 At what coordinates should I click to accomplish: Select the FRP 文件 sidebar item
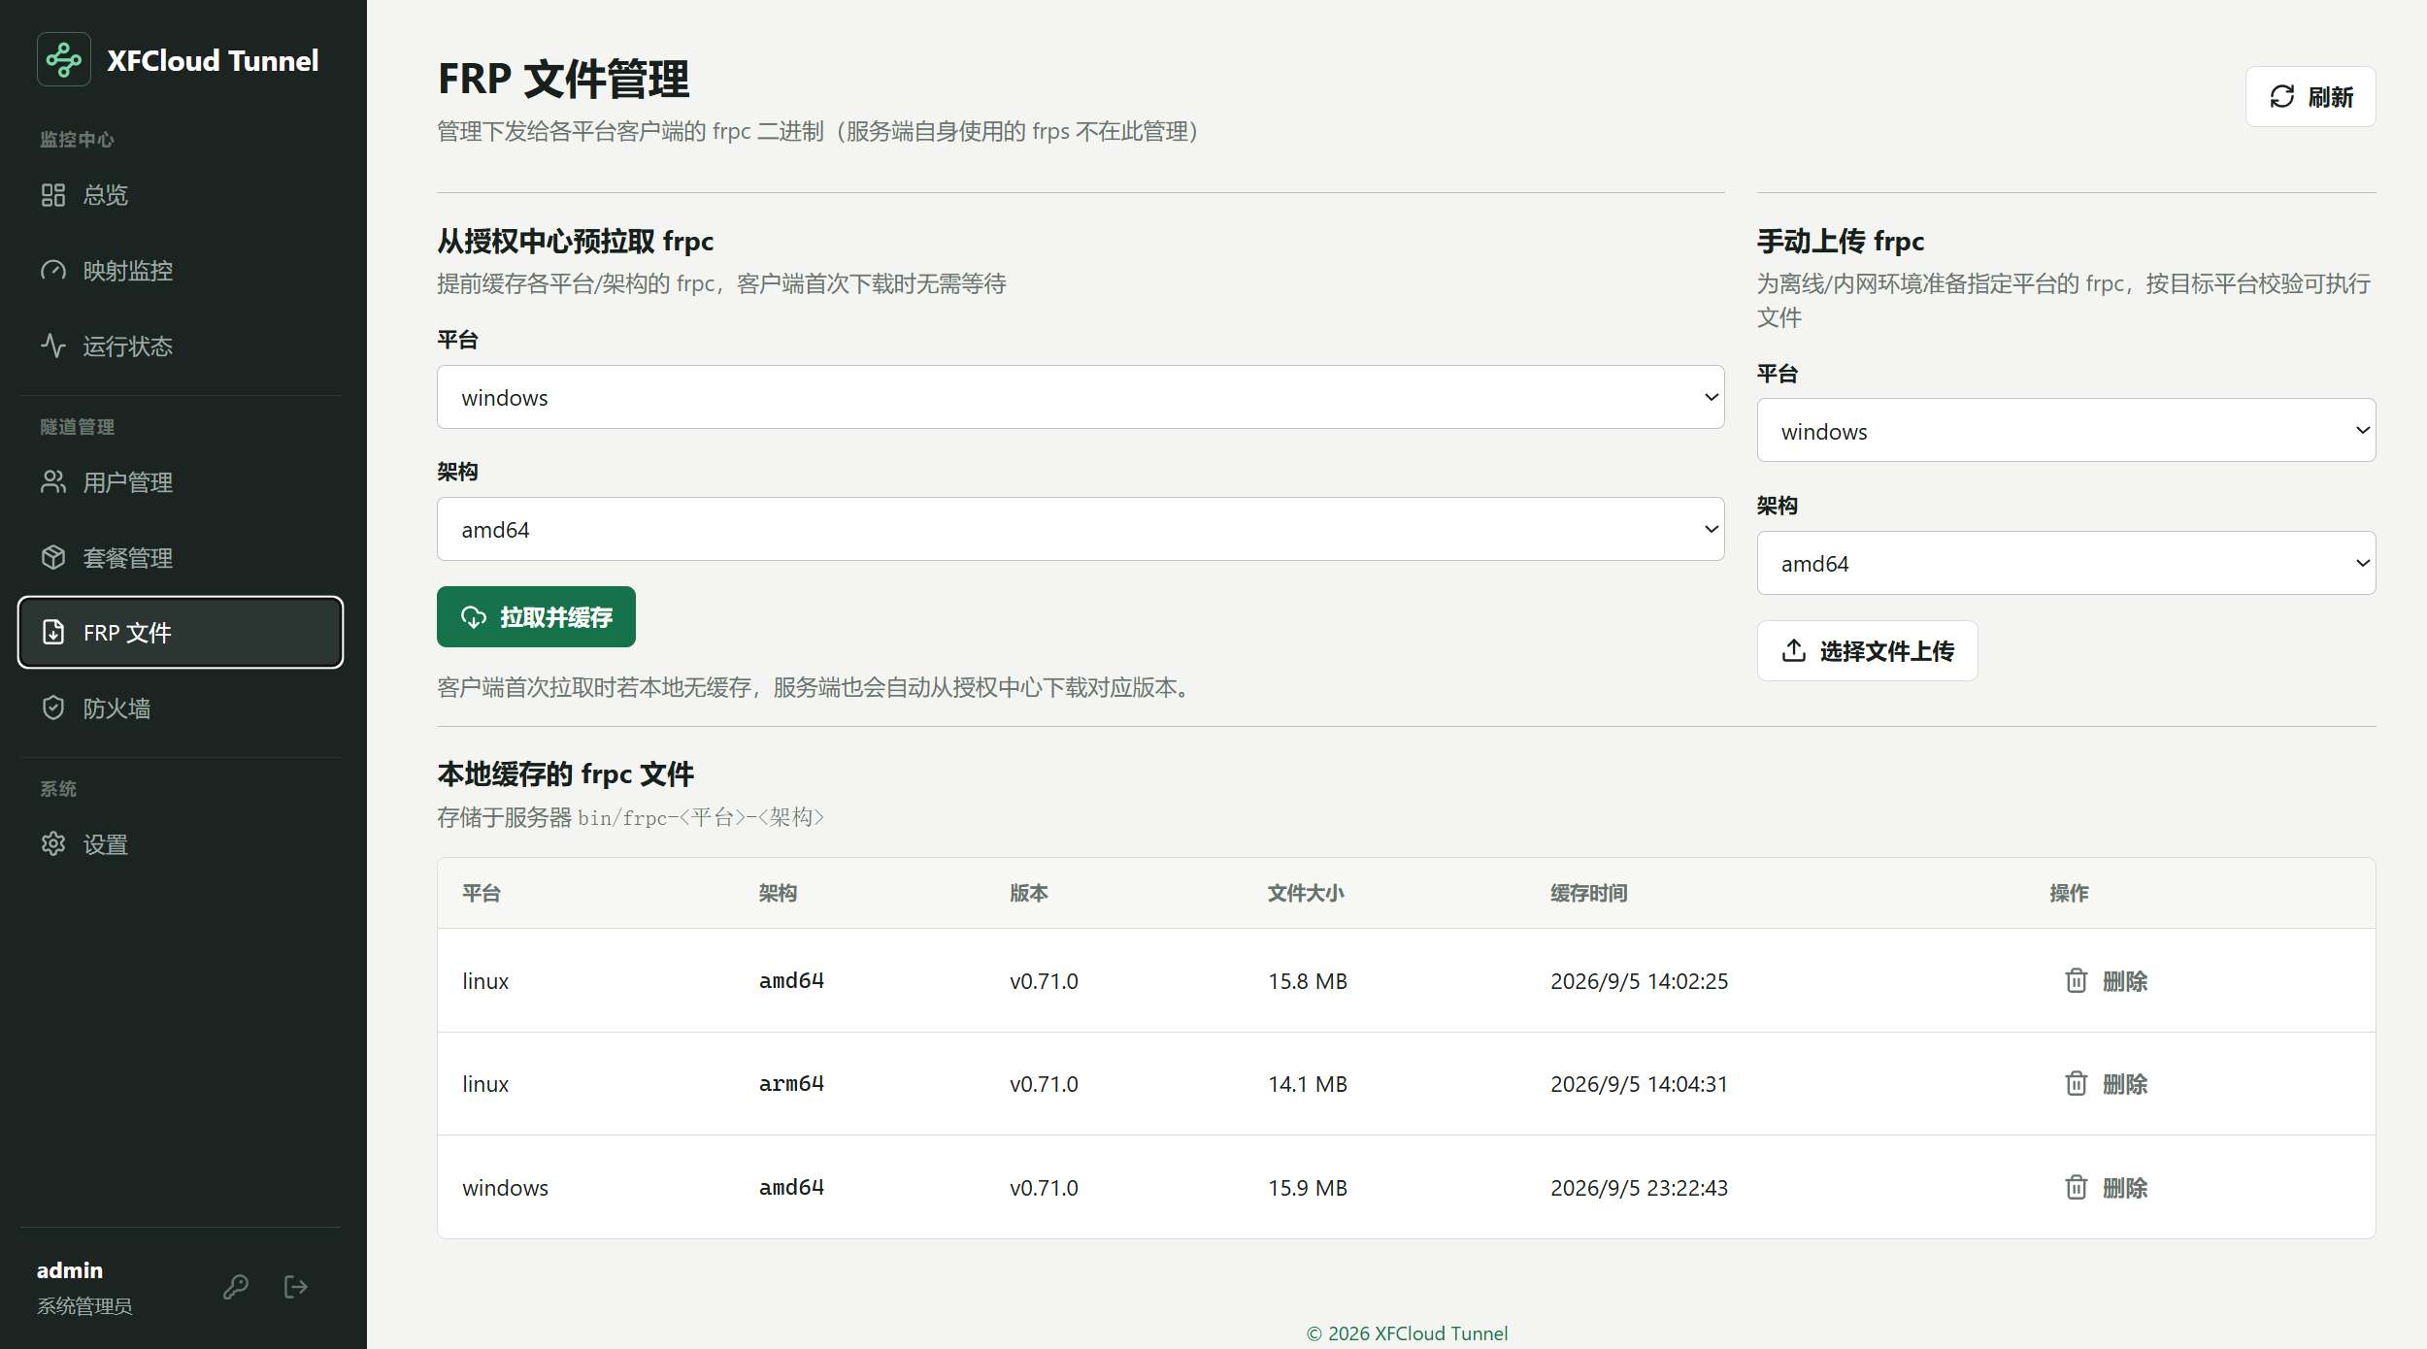pos(181,633)
